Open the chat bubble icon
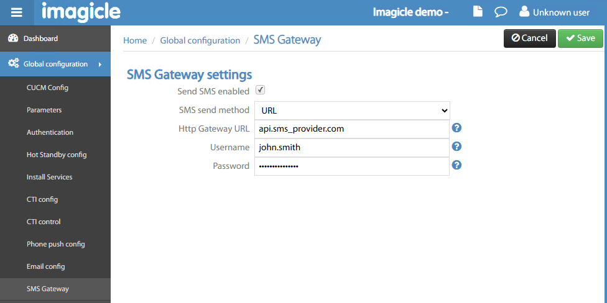Screen dimensions: 607x303 click(500, 12)
